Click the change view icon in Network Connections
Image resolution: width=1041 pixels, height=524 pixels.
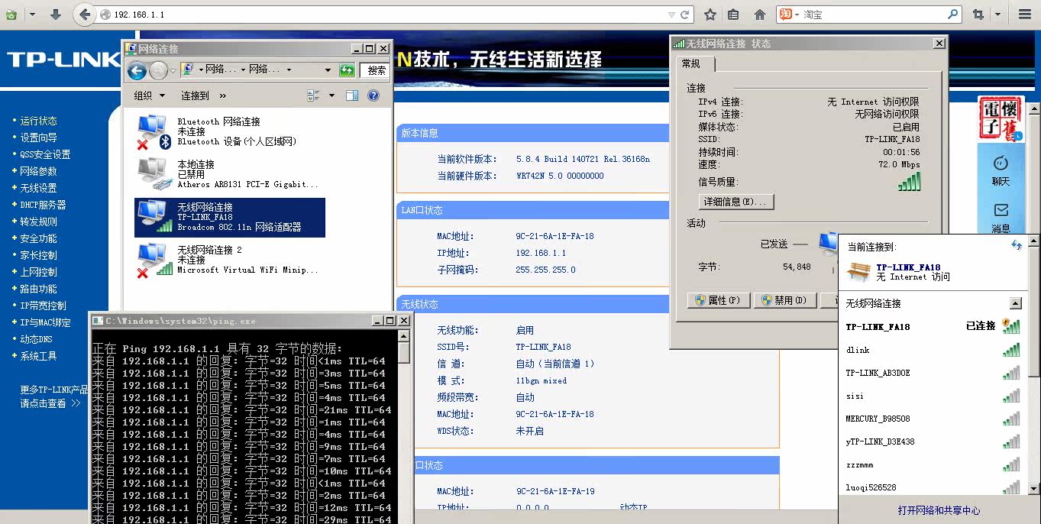pos(313,95)
